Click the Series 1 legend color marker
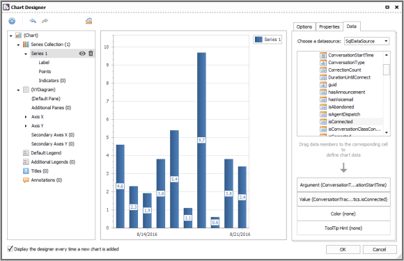 tap(258, 40)
